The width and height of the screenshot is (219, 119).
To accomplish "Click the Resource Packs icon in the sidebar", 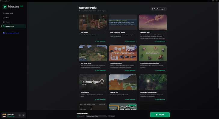I will coord(4,26).
